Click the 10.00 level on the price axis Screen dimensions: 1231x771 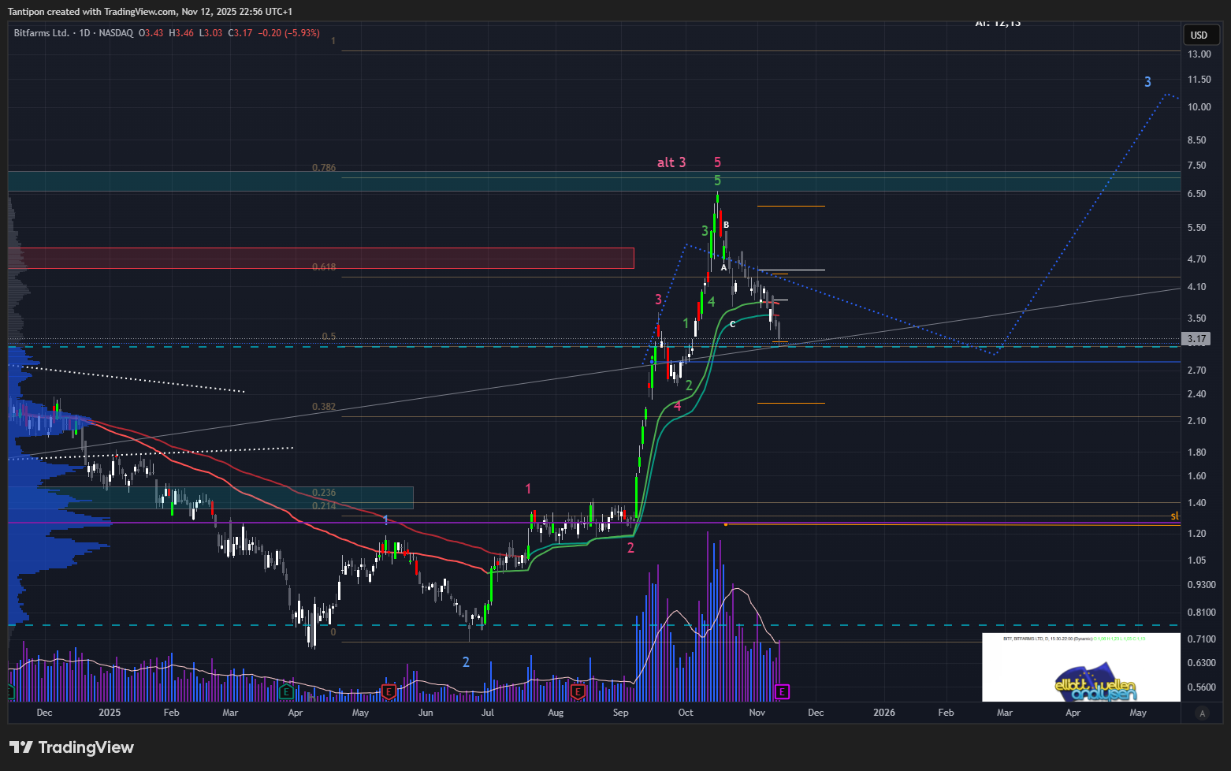tap(1199, 107)
